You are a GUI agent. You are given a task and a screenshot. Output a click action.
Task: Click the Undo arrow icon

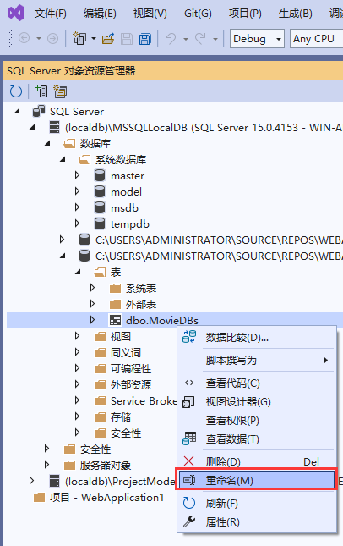(171, 39)
